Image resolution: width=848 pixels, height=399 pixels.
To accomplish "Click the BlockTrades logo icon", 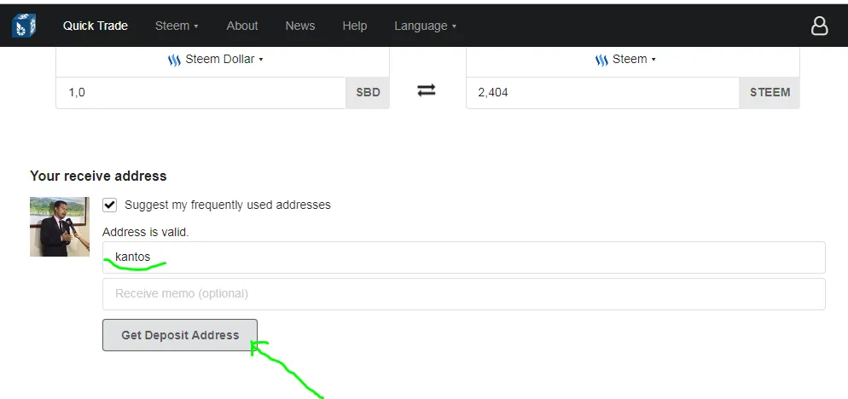I will point(24,26).
